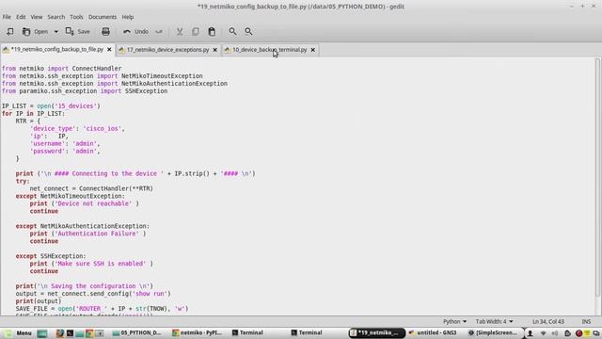
Task: Close the 10_device_backup_terminal.py tab
Action: pos(313,50)
